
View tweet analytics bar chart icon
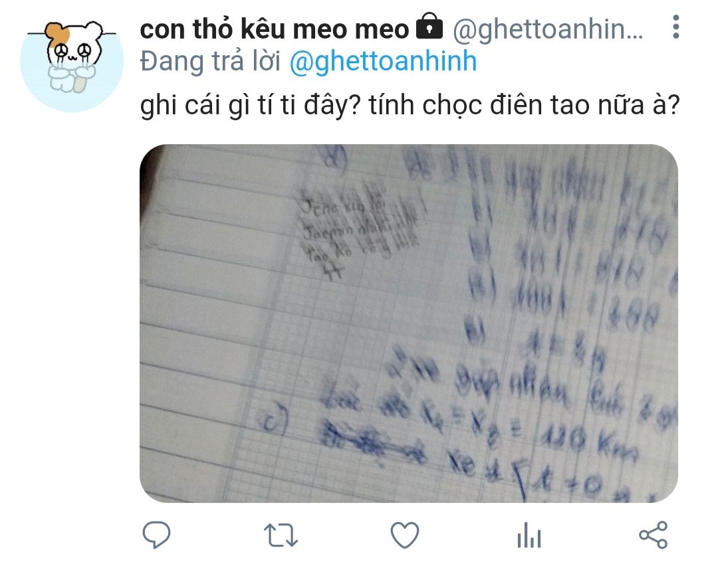(x=529, y=535)
